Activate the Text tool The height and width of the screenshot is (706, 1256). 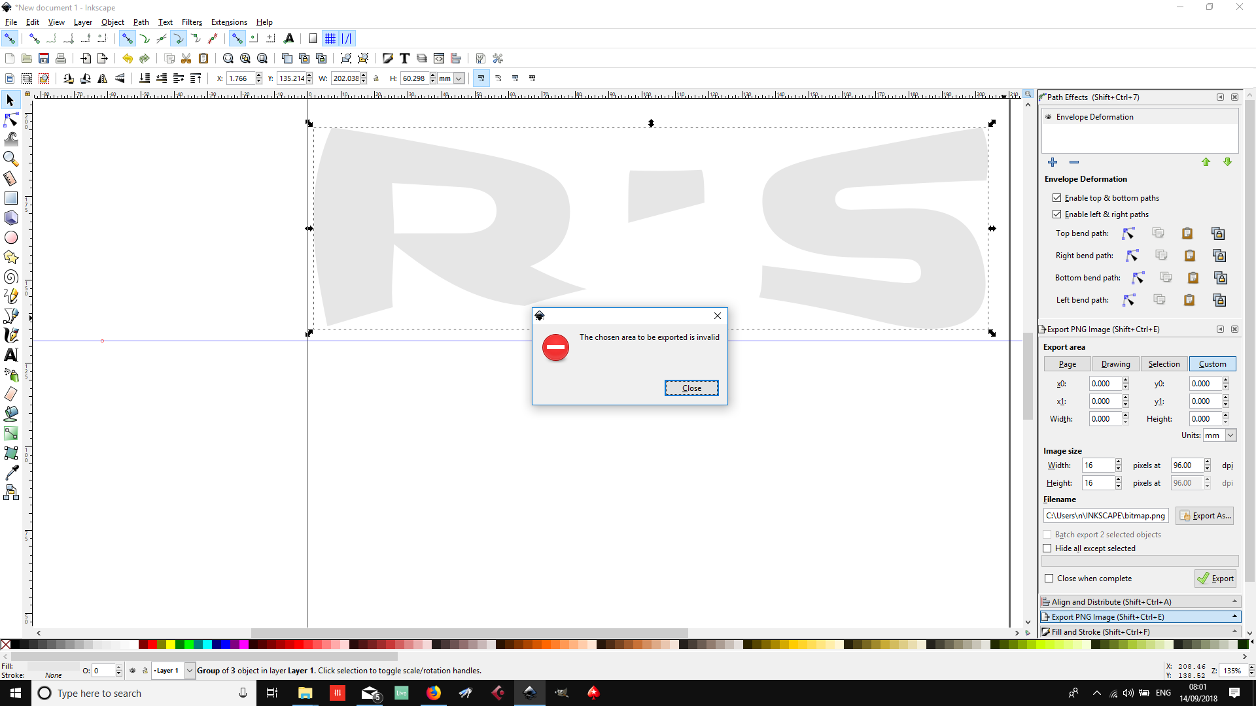(x=10, y=355)
